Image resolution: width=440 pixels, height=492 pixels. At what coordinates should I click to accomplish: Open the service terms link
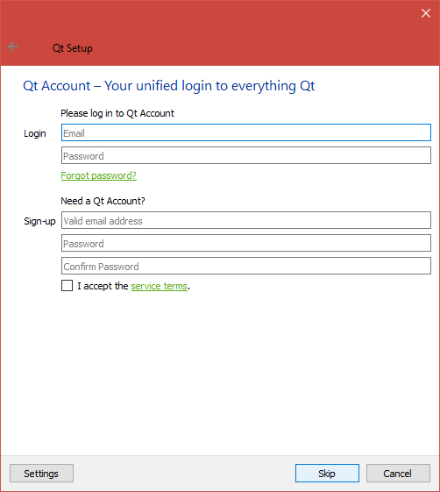click(159, 286)
